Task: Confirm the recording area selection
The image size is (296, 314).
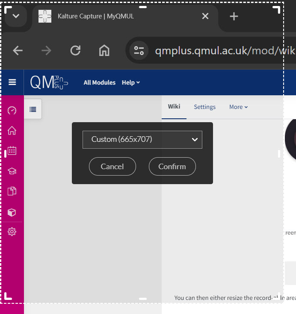Action: pos(172,167)
